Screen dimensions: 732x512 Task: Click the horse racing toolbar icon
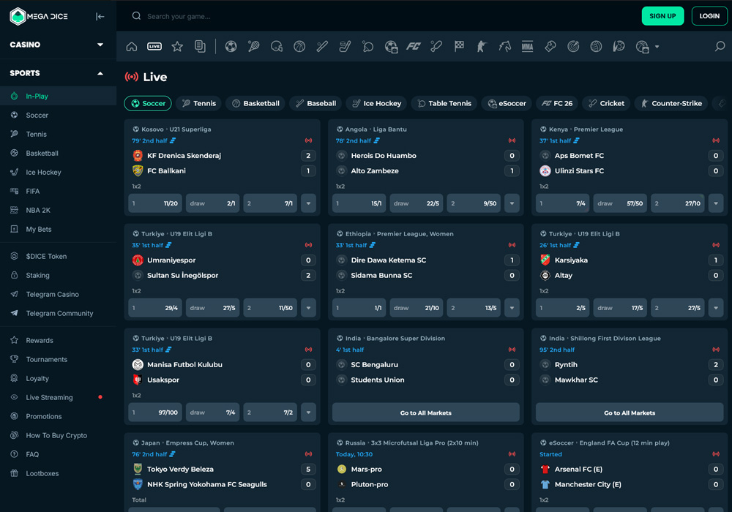(504, 45)
